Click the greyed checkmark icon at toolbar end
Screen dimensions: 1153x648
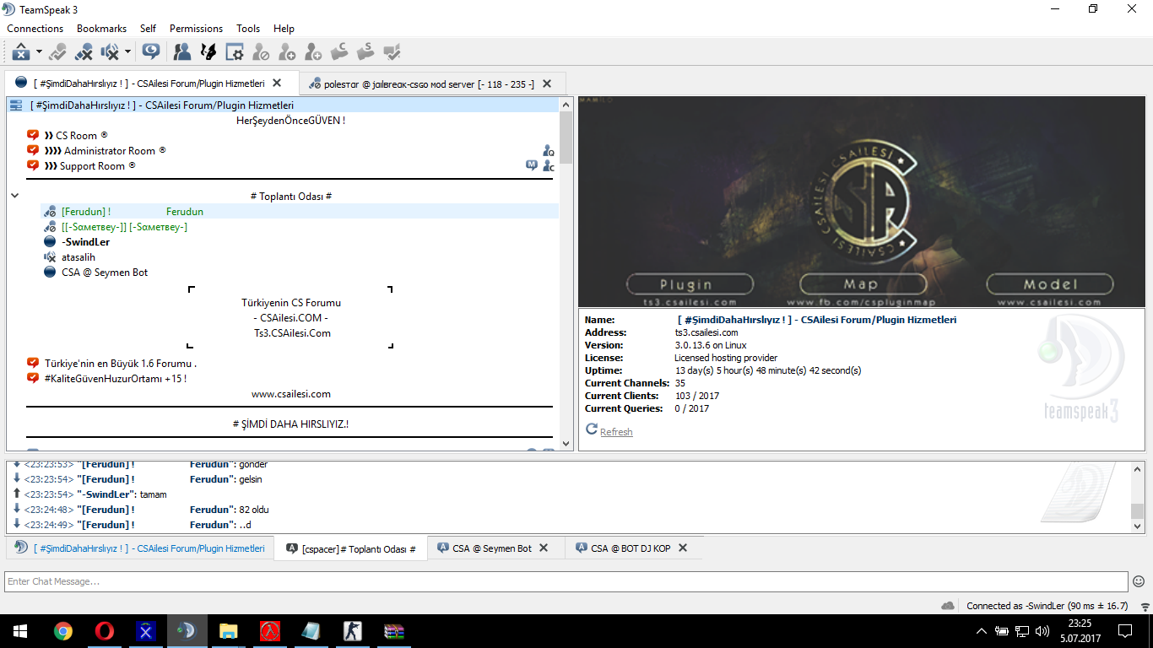(x=392, y=52)
